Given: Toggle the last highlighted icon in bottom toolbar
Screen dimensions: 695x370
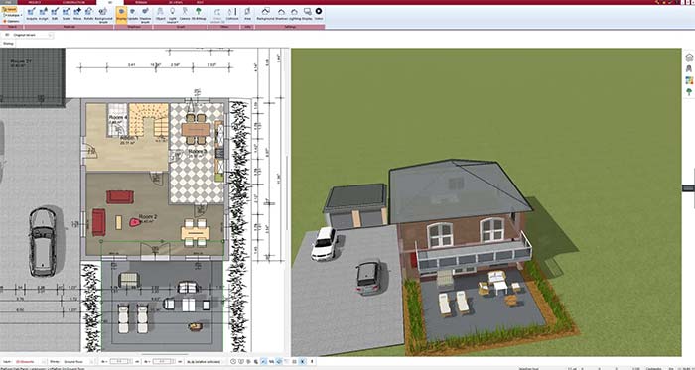Looking at the screenshot, I should (x=303, y=362).
